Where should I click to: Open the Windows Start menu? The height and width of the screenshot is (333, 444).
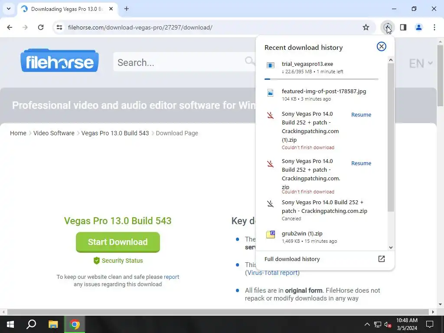10,324
